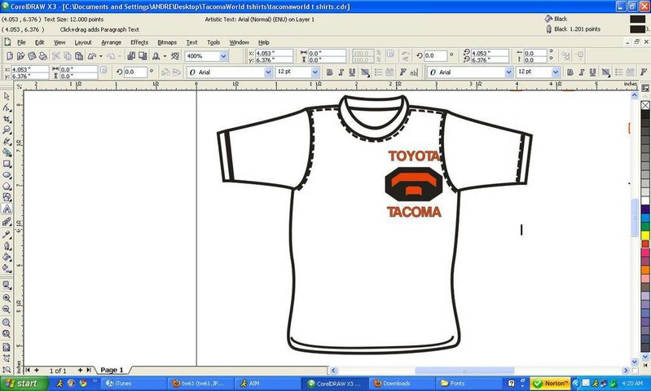Toggle Bold in second text bar

pos(570,72)
